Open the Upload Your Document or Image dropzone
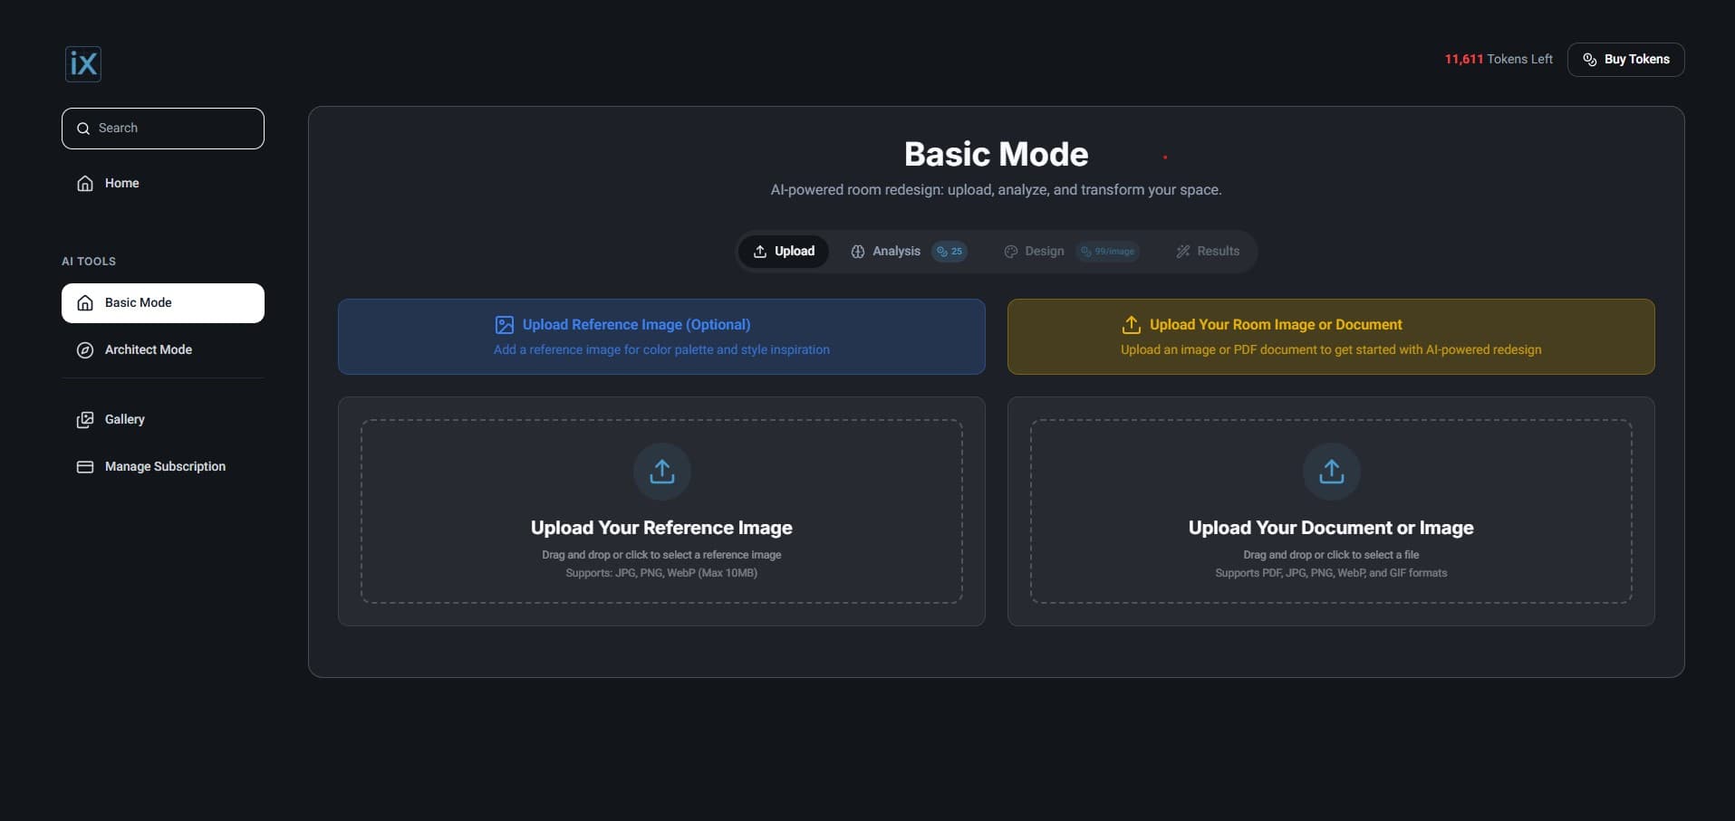The height and width of the screenshot is (821, 1735). (1330, 511)
